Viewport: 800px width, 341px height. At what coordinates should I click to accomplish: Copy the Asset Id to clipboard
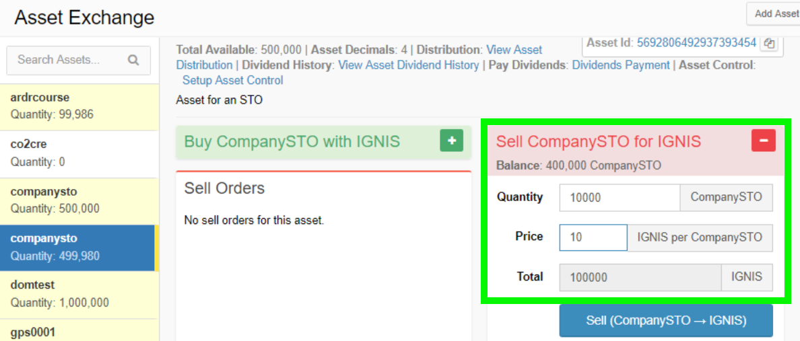tap(770, 44)
